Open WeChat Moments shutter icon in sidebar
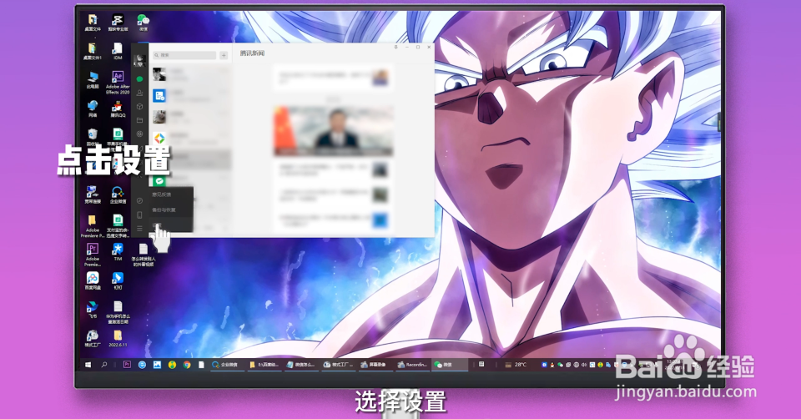Image resolution: width=801 pixels, height=419 pixels. tap(139, 134)
